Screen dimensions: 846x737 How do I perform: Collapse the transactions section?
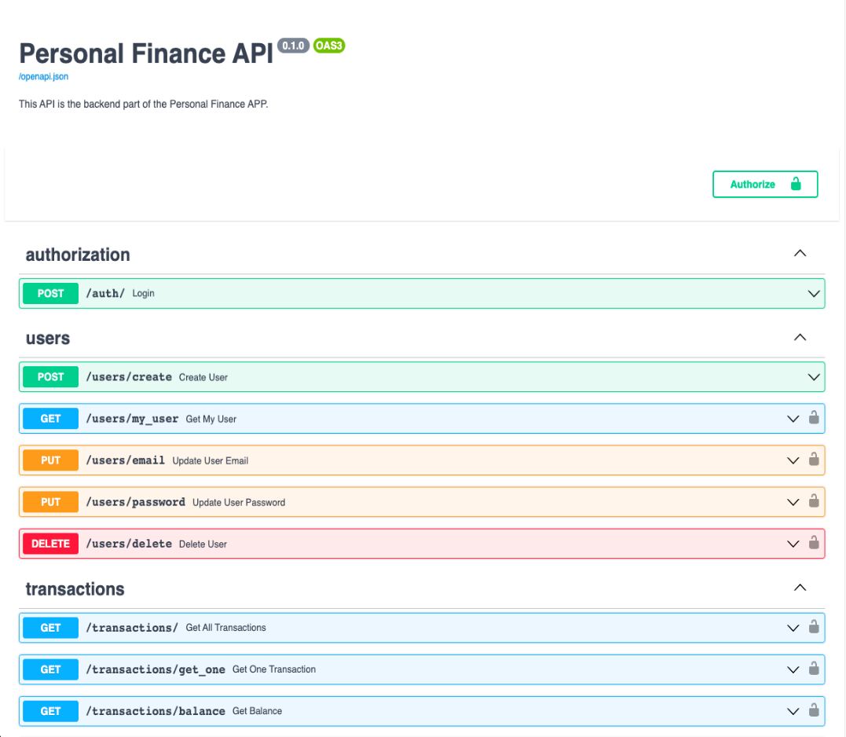point(800,587)
